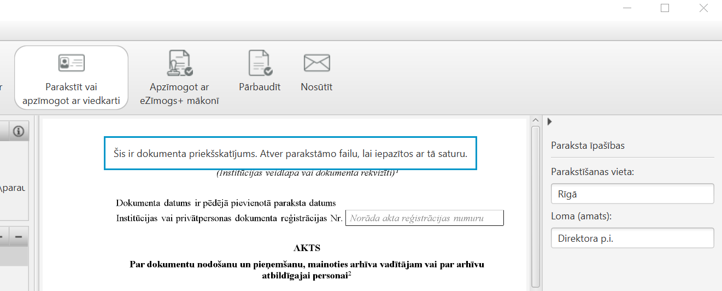This screenshot has height=291, width=722.
Task: Close the application window
Action: [x=704, y=8]
